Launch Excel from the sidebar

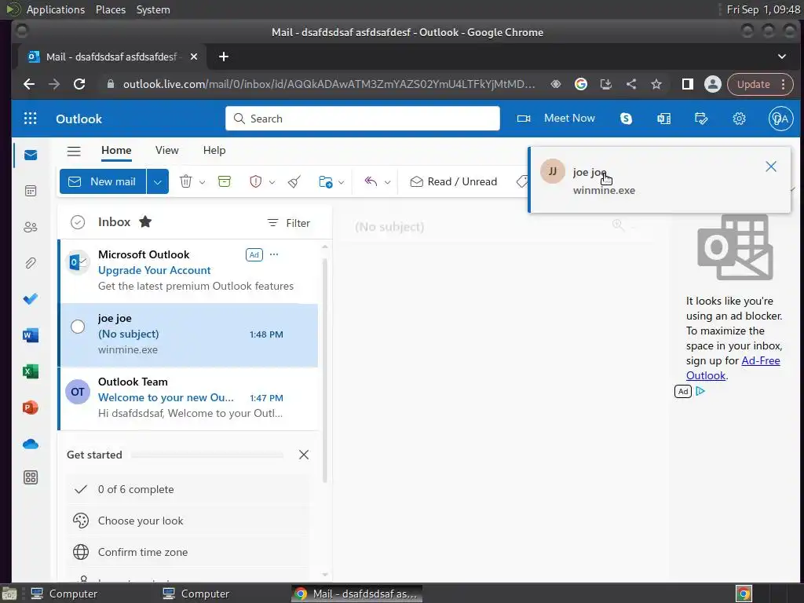(31, 371)
